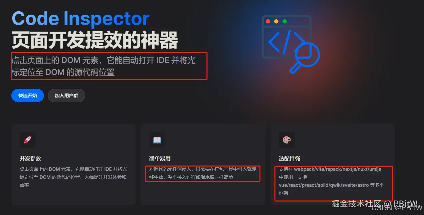424x215 pixels.
Task: Select the open book icon above 简单易用
Action: click(x=157, y=140)
